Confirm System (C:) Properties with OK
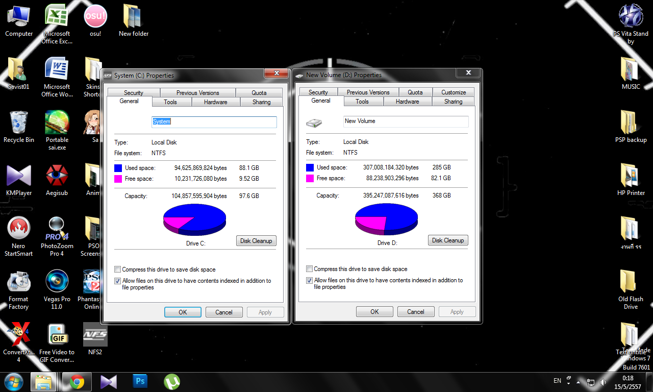 pyautogui.click(x=183, y=312)
